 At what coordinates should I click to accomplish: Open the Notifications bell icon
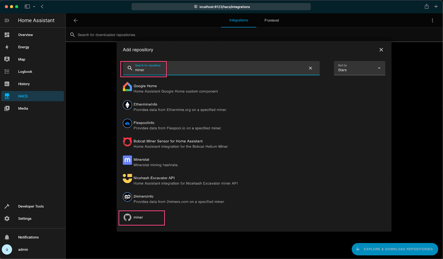(x=7, y=237)
